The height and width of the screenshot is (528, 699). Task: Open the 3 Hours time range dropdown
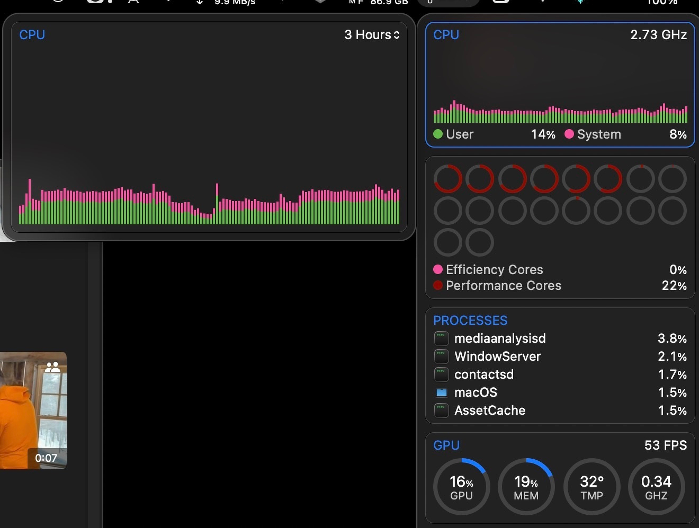pyautogui.click(x=372, y=35)
